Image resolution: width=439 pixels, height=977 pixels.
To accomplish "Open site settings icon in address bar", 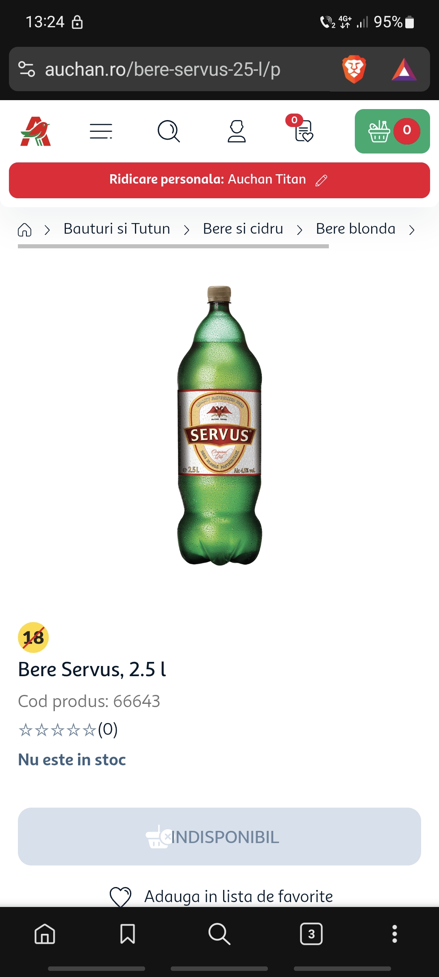I will [x=27, y=69].
